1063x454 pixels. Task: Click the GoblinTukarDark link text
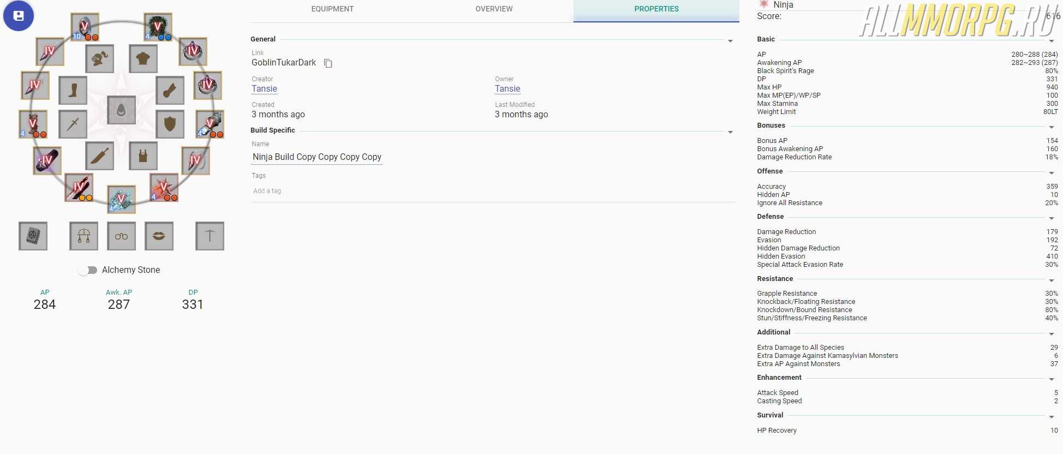click(x=284, y=63)
